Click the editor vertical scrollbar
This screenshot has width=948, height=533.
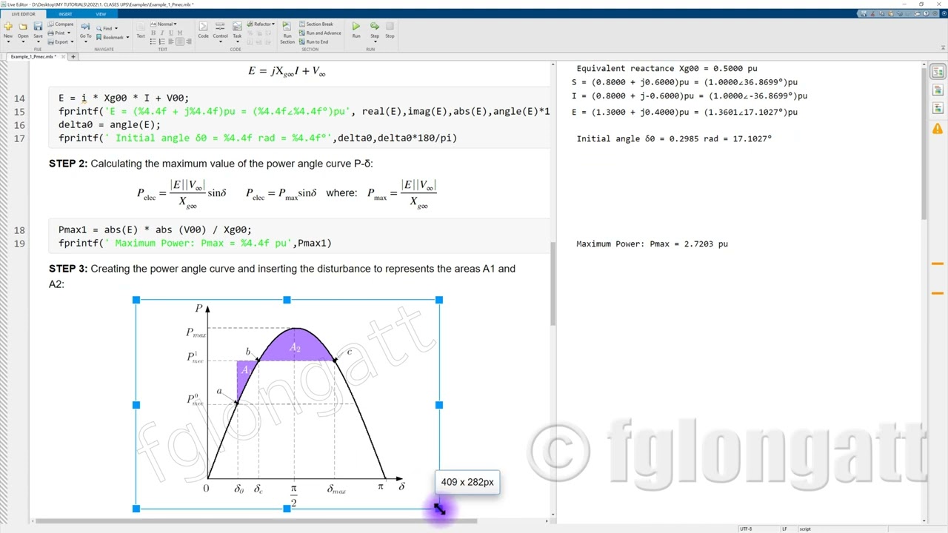553,284
